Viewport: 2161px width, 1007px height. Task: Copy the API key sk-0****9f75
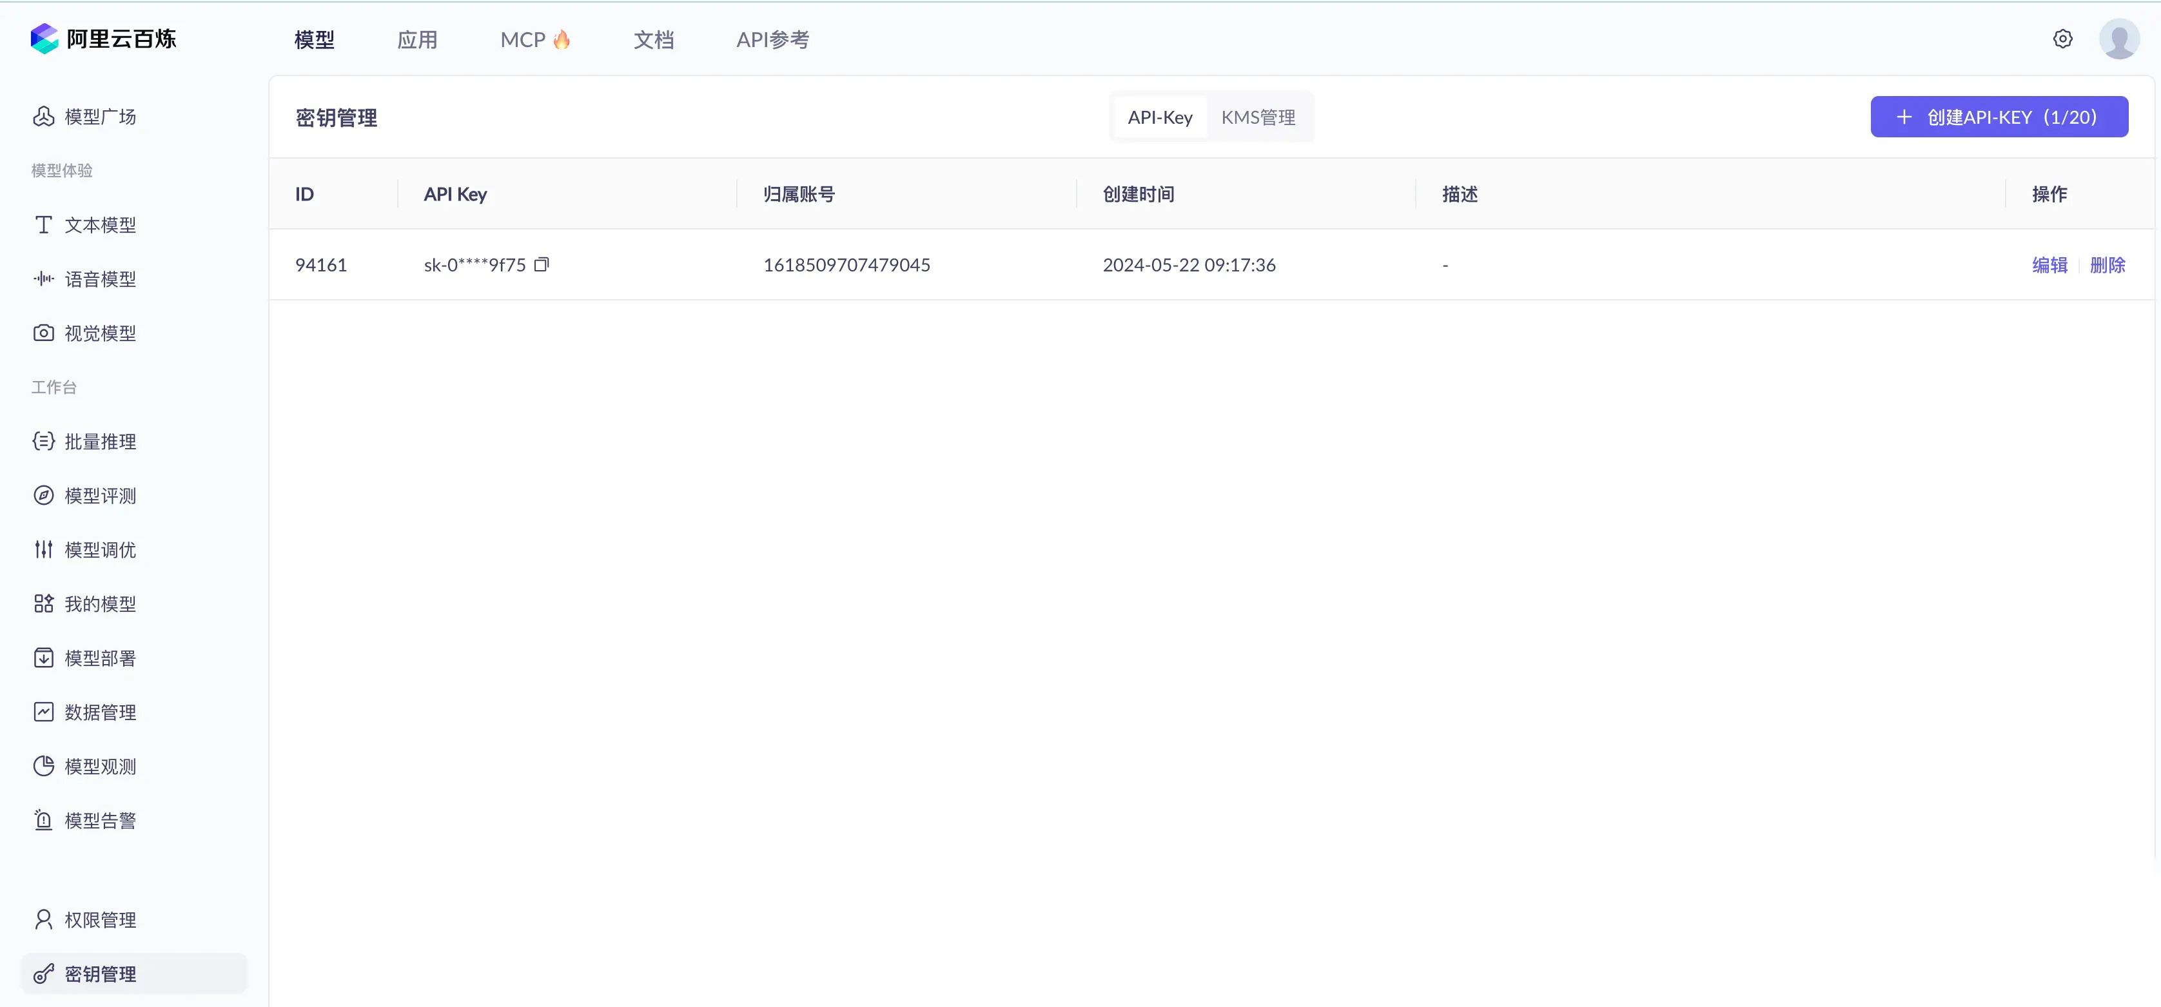tap(542, 265)
